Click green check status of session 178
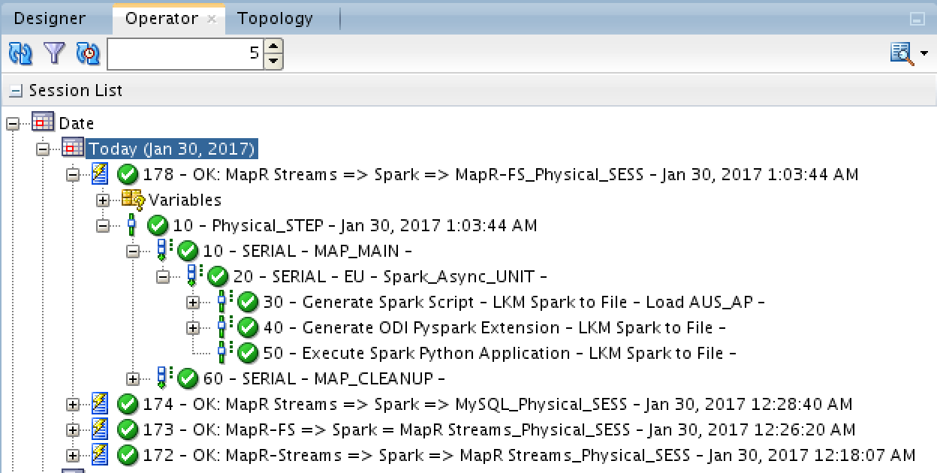The height and width of the screenshot is (473, 937). click(128, 174)
